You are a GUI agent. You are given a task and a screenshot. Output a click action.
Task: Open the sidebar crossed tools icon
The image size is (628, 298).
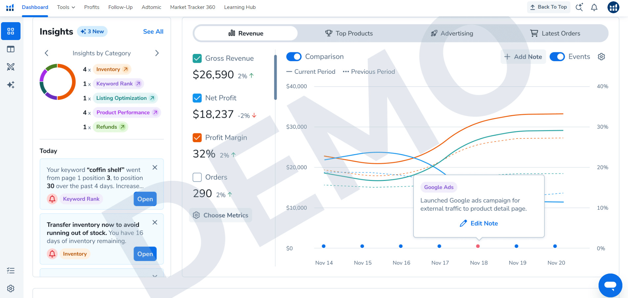(x=11, y=67)
